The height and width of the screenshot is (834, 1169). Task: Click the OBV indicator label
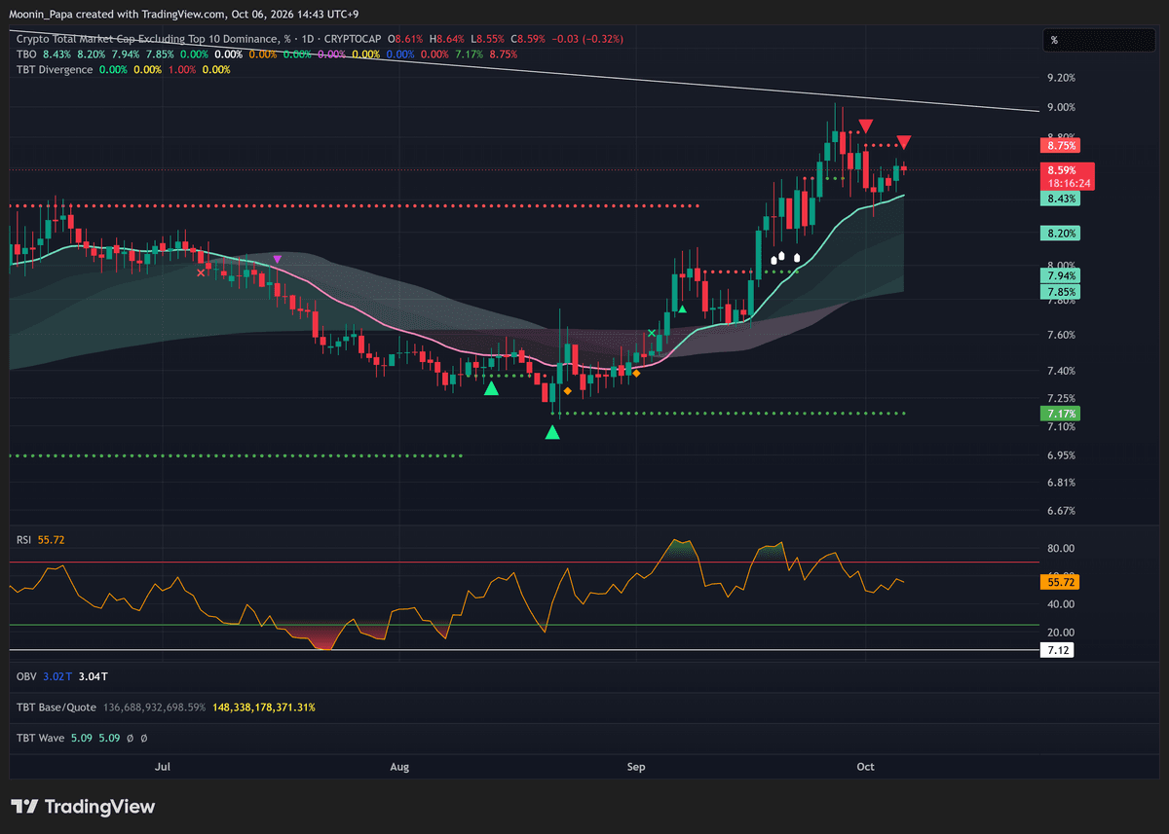[x=26, y=676]
